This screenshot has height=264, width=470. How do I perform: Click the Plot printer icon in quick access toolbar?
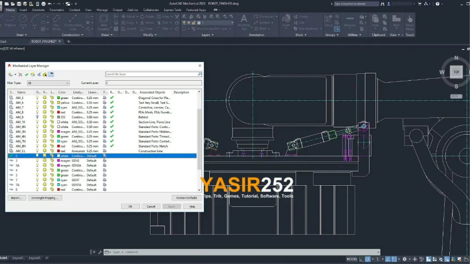(x=44, y=4)
